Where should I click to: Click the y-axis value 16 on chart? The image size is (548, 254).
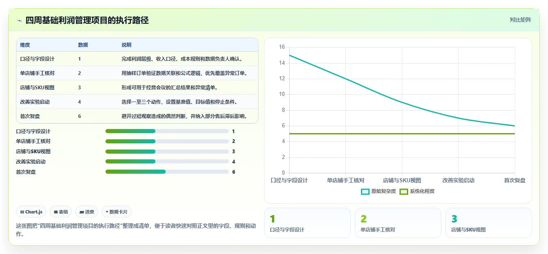pos(282,47)
